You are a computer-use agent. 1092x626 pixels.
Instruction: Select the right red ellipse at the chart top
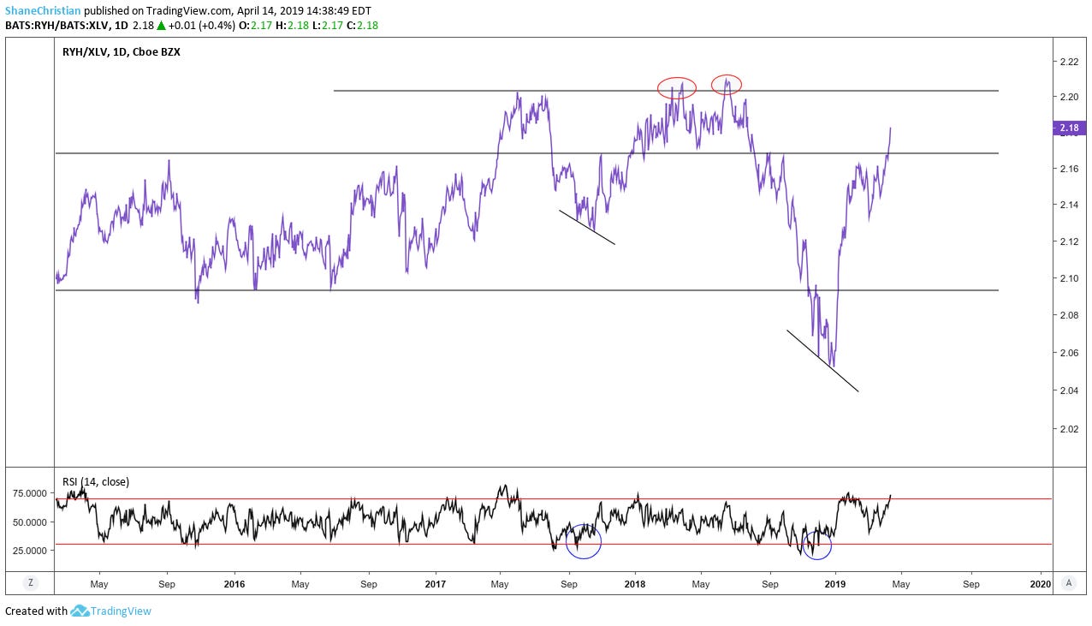727,84
